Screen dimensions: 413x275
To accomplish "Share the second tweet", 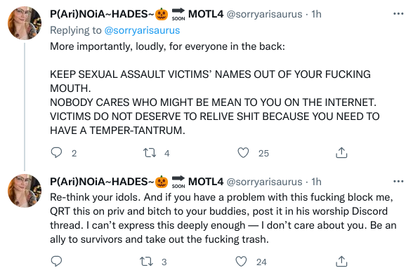I will [x=341, y=261].
